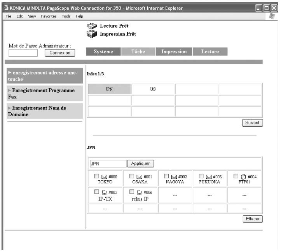Click the envelope icon for #003 FUKUOKA
The height and width of the screenshot is (251, 281).
209,177
